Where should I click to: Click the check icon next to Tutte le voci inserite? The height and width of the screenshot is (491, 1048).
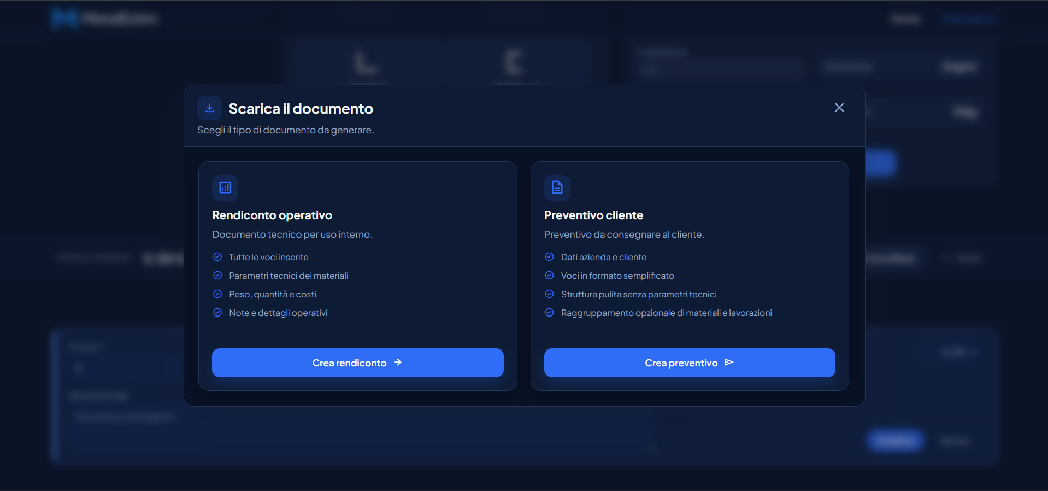tap(217, 257)
